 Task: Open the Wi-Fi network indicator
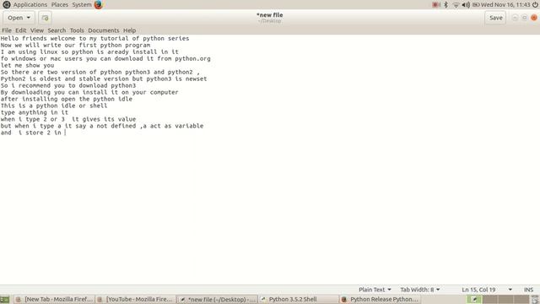(x=456, y=5)
